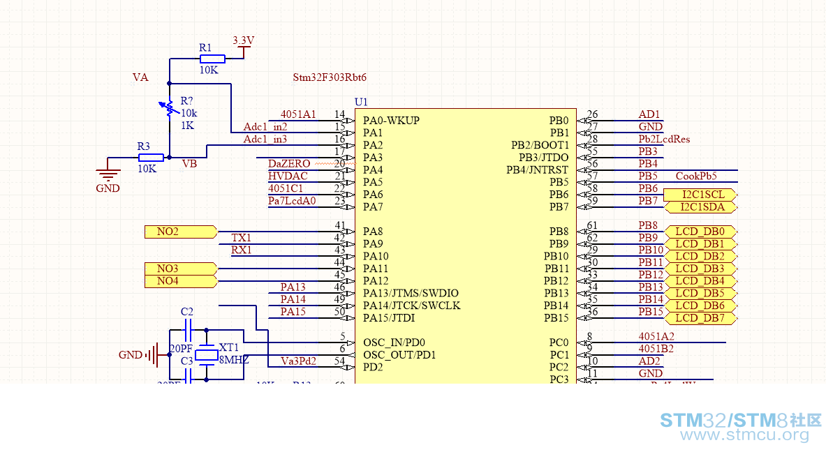Click the AD2 net label

649,361
